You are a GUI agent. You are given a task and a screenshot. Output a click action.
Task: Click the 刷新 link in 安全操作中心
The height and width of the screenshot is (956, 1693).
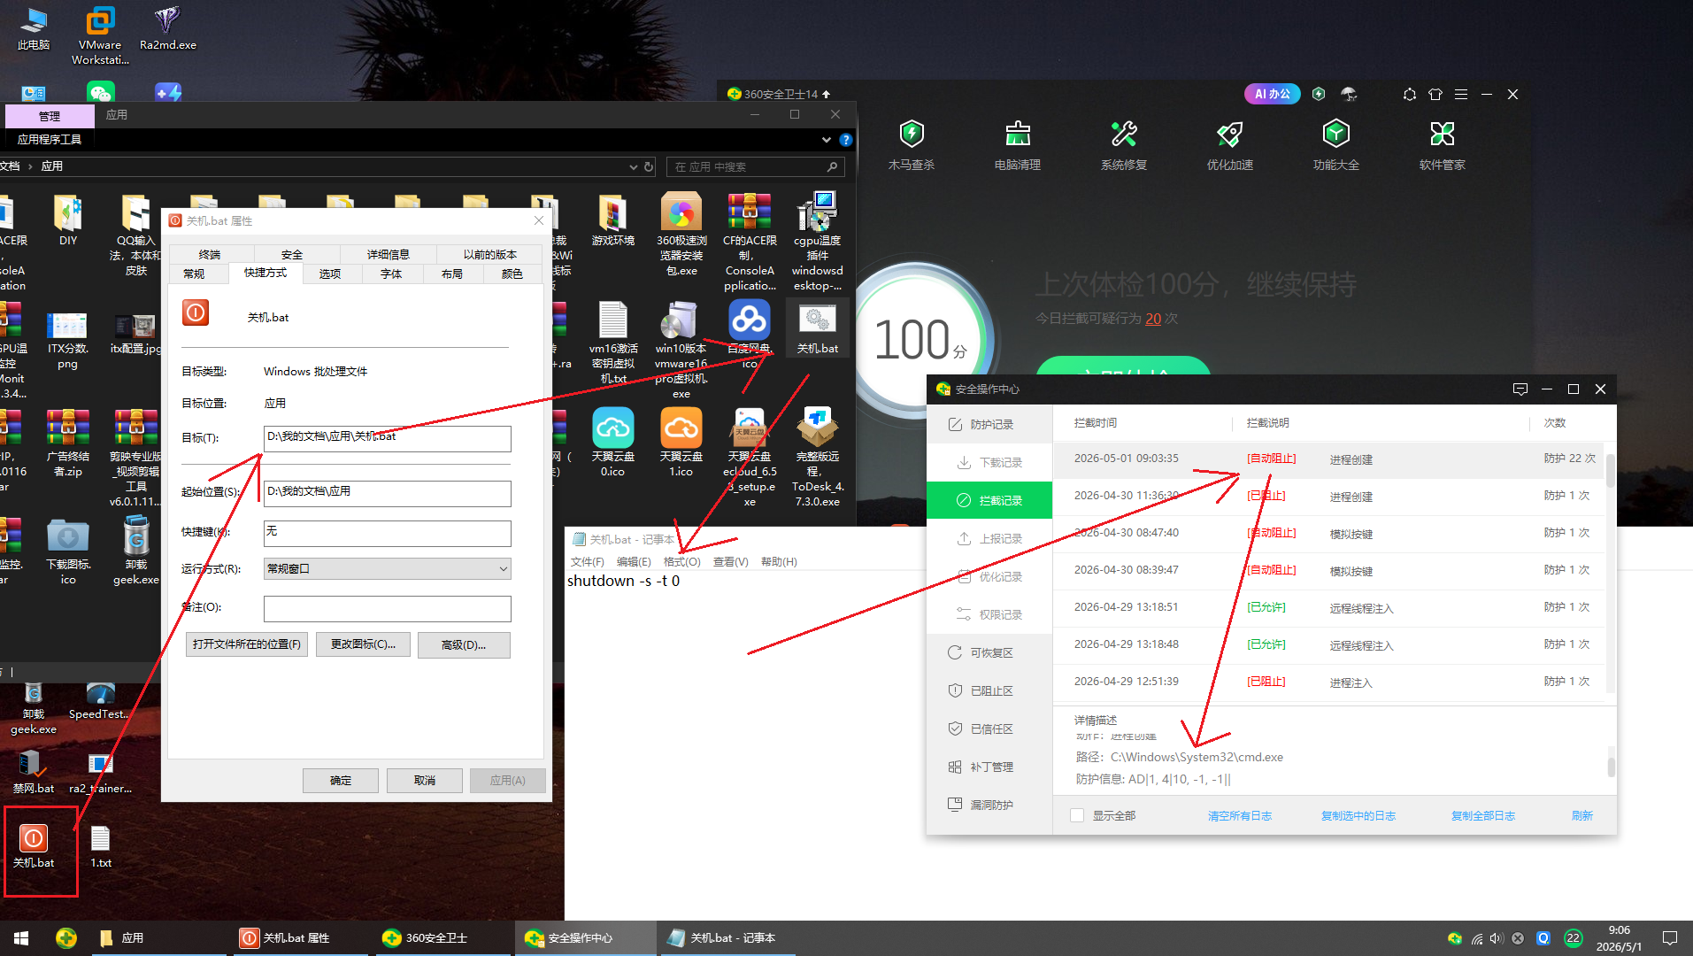point(1582,816)
